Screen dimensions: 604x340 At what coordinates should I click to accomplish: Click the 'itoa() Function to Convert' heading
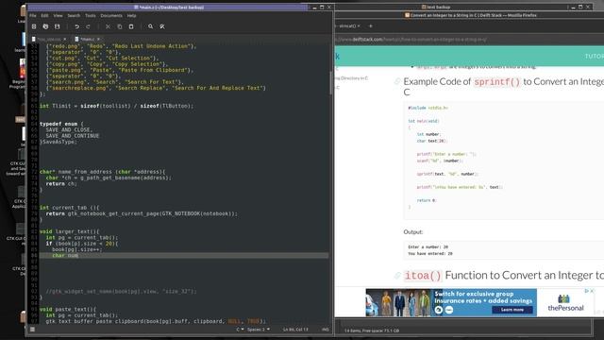(x=504, y=275)
